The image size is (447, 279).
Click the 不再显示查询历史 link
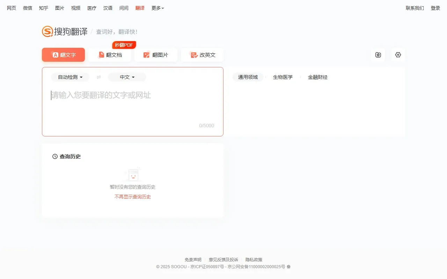pyautogui.click(x=132, y=196)
